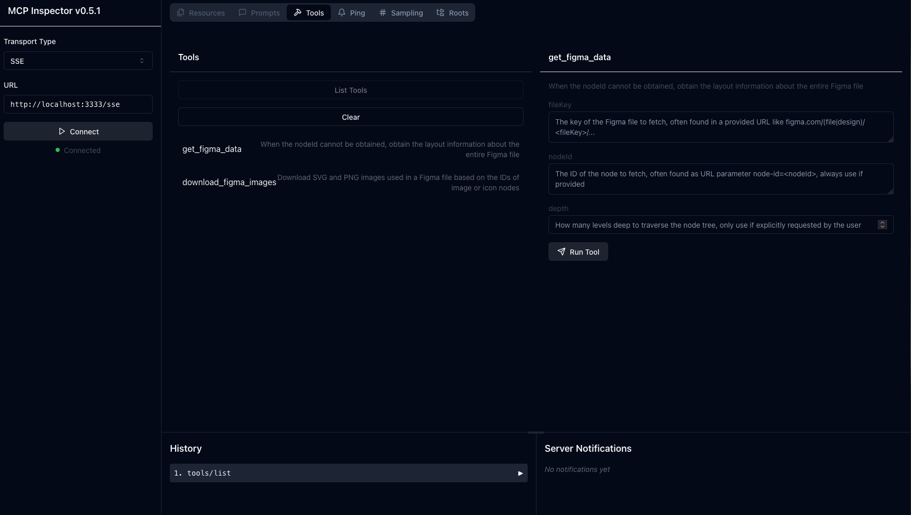The image size is (911, 515).
Task: Select the Tools tab
Action: (x=309, y=13)
